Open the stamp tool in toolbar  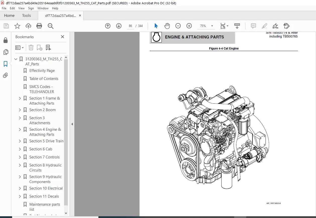pyautogui.click(x=287, y=26)
